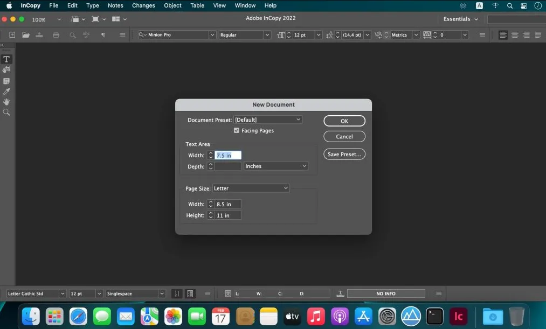Toggle the Facing Pages checkbox
This screenshot has width=546, height=329.
[237, 130]
